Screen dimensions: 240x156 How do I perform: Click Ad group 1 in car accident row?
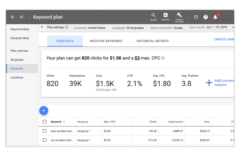point(84,140)
